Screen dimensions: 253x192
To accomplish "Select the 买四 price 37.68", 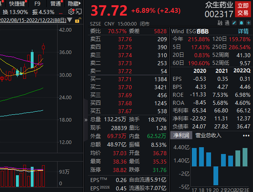I will point(125,103).
